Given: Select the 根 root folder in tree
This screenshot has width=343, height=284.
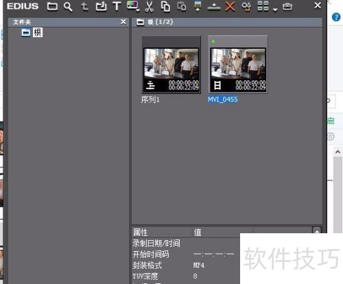Looking at the screenshot, I should [x=38, y=32].
